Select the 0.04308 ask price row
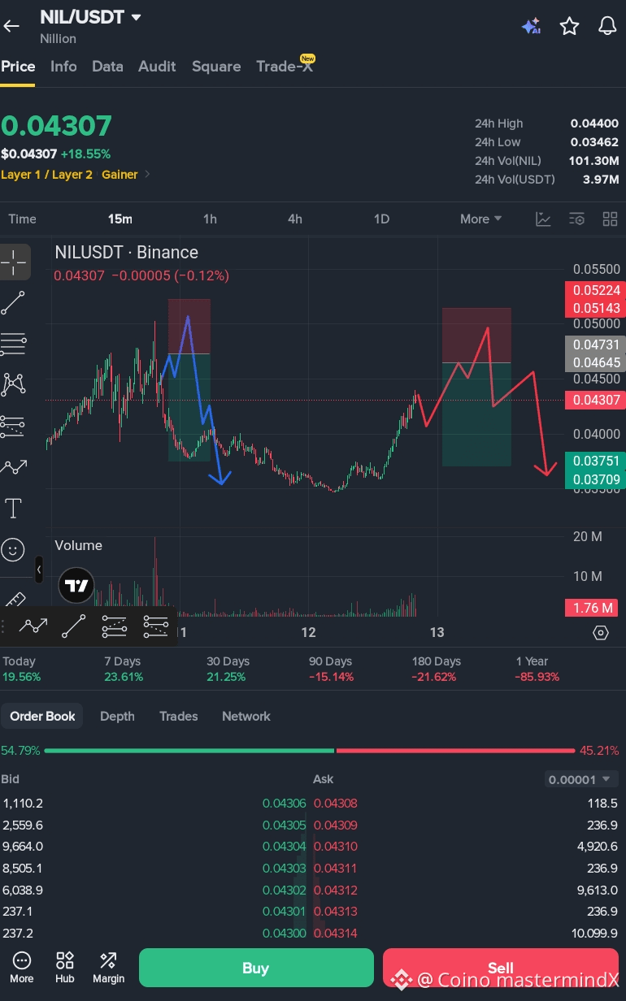The height and width of the screenshot is (1001, 626). click(465, 804)
